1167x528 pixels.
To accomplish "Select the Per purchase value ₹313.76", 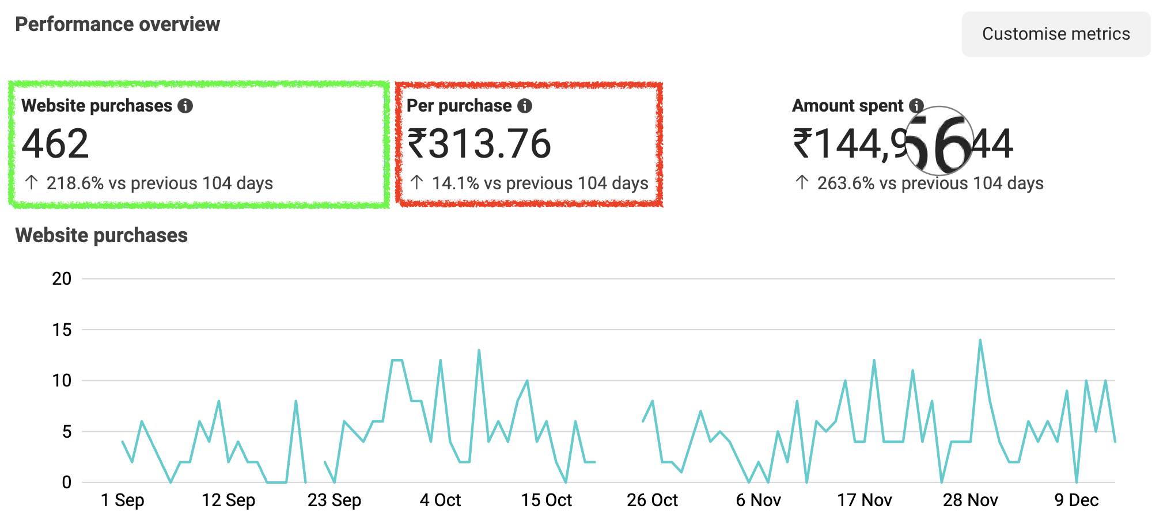I will [x=479, y=144].
